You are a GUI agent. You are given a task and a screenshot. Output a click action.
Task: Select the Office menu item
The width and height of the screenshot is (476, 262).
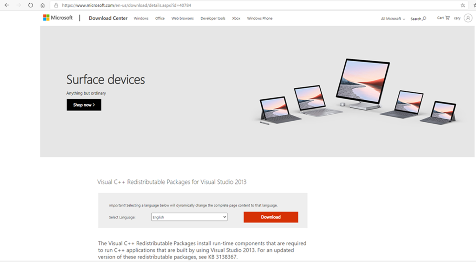point(160,18)
